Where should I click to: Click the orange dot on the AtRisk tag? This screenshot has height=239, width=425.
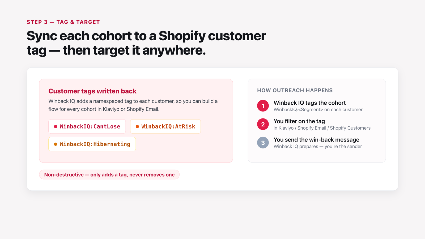(x=137, y=127)
